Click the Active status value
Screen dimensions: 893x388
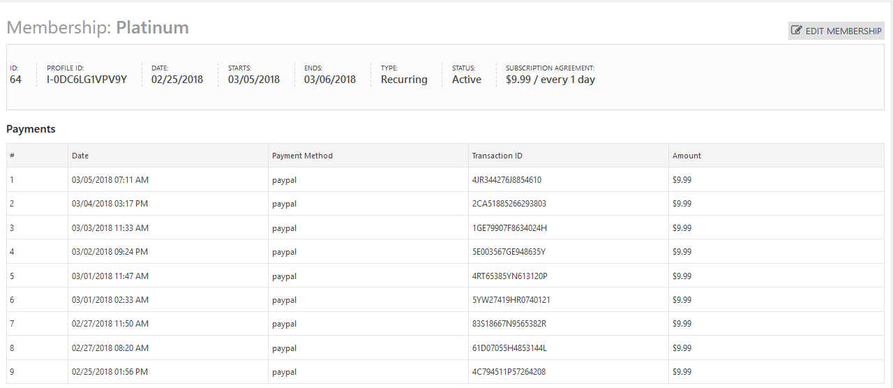click(467, 80)
